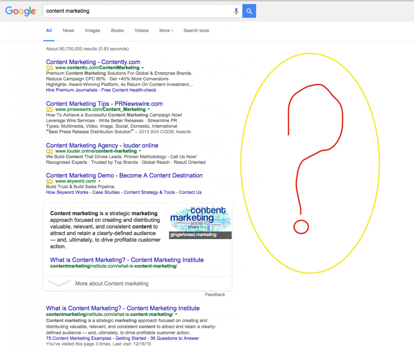The width and height of the screenshot is (414, 350).
Task: Click inside the search input field
Action: [121, 11]
